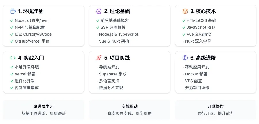Viewport: 259px width, 124px height.
Task: Click the Supabase 集成 item
Action: (x=113, y=74)
